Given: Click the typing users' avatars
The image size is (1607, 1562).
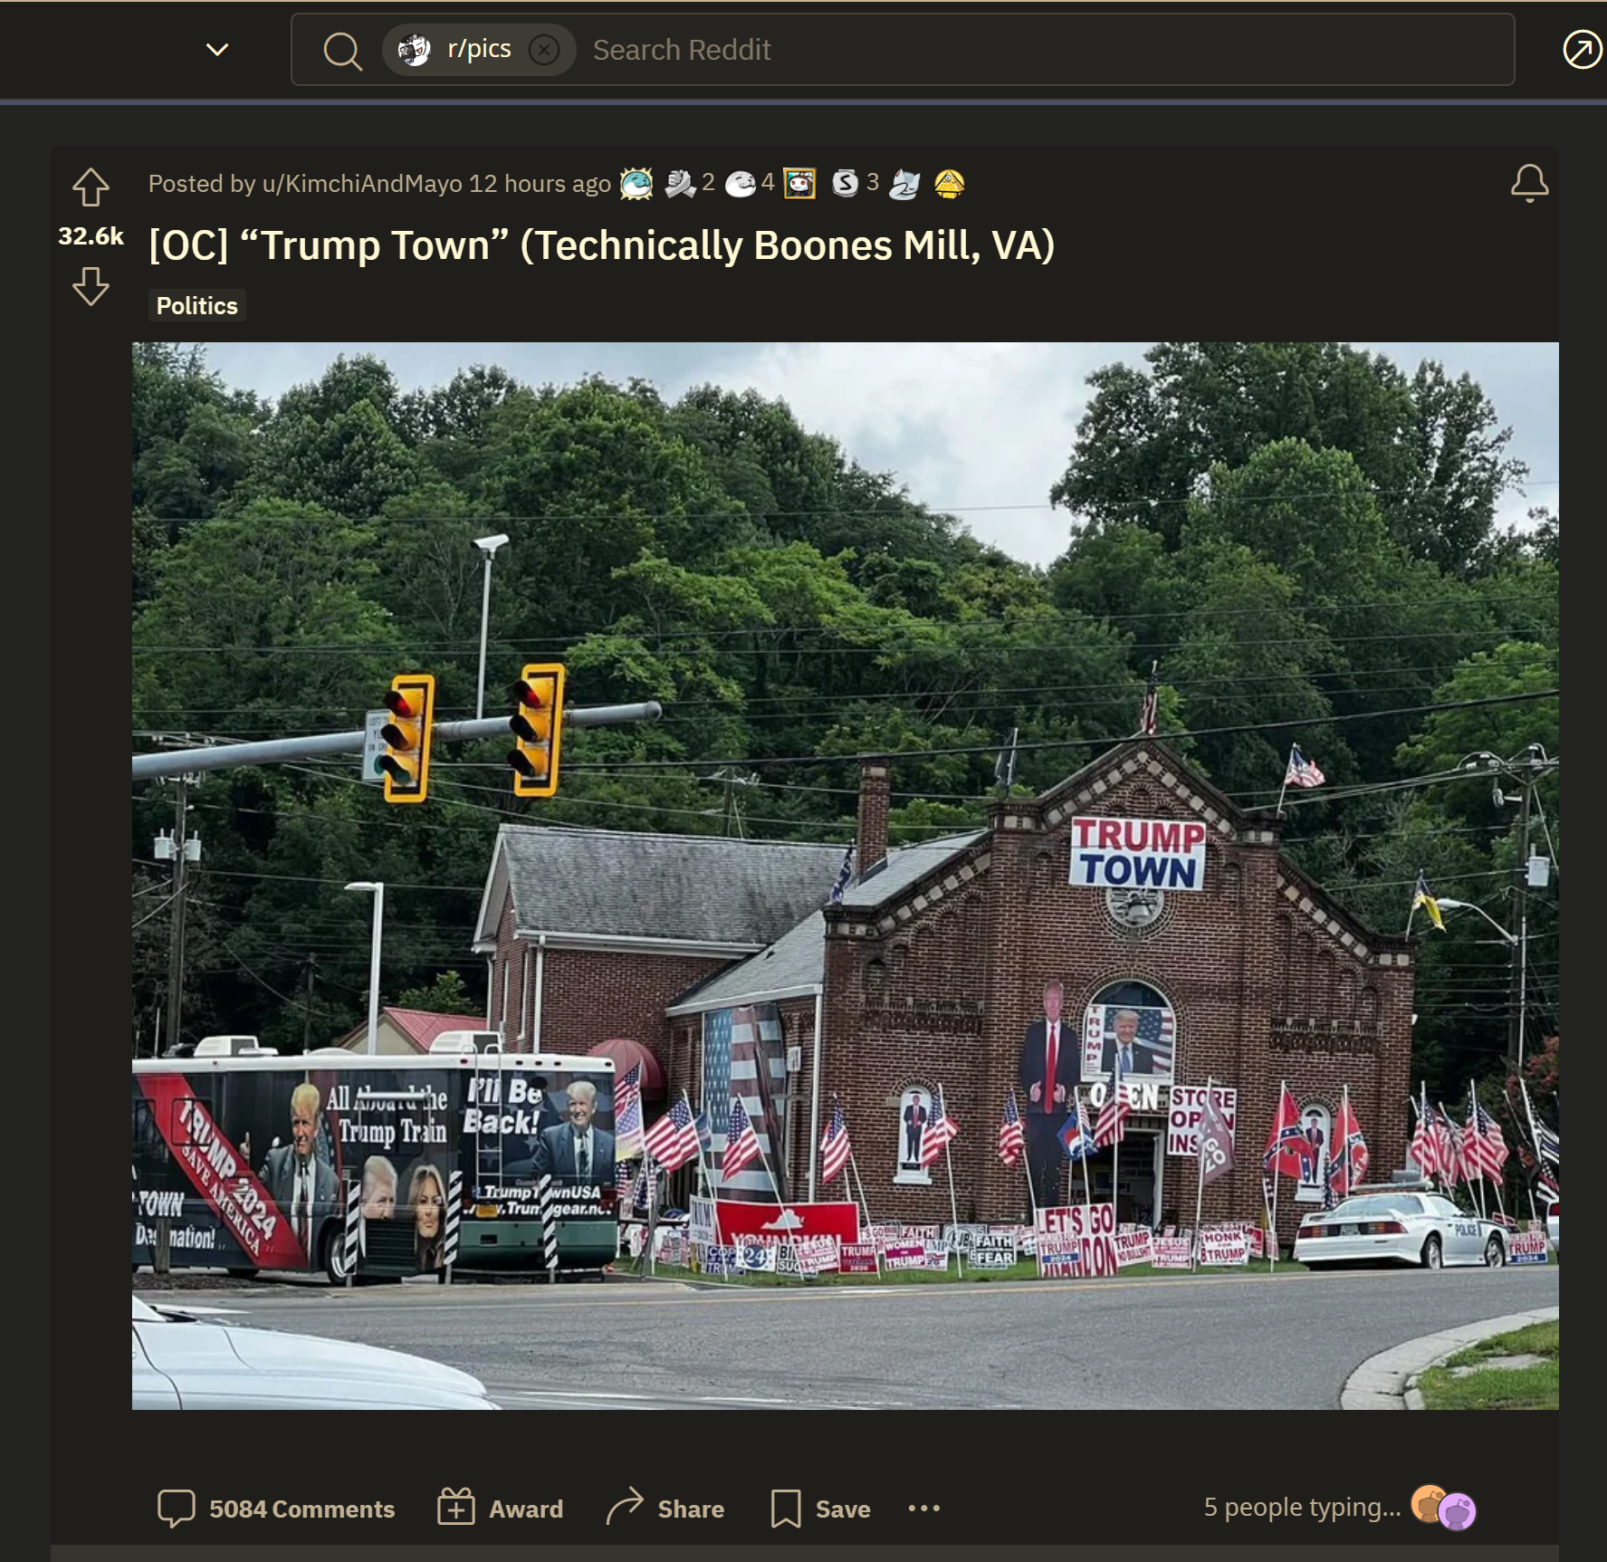Looking at the screenshot, I should click(1443, 1509).
